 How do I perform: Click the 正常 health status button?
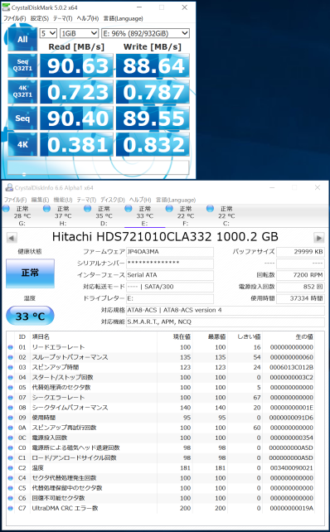(x=30, y=273)
